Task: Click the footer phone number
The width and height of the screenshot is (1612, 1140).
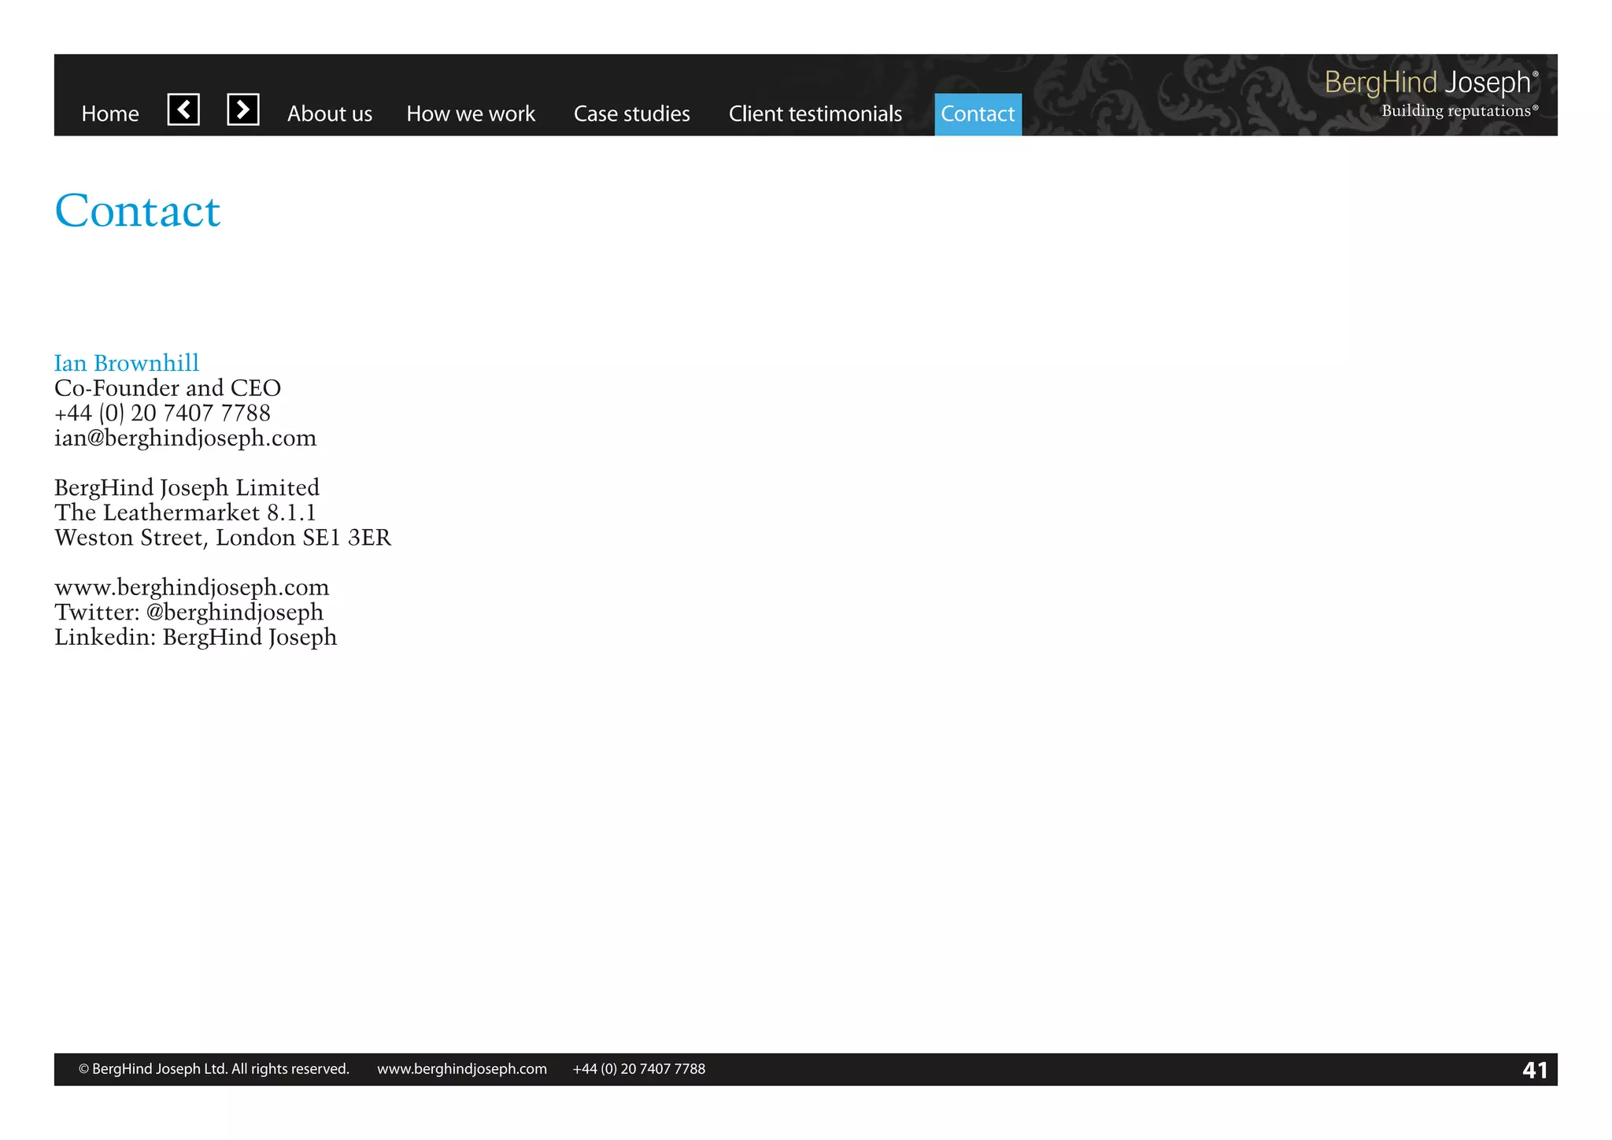Action: (x=638, y=1069)
